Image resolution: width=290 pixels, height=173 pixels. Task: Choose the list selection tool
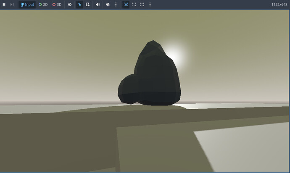click(87, 5)
